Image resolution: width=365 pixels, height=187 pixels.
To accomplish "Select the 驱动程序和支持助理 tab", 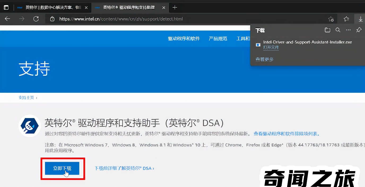I will (x=130, y=8).
